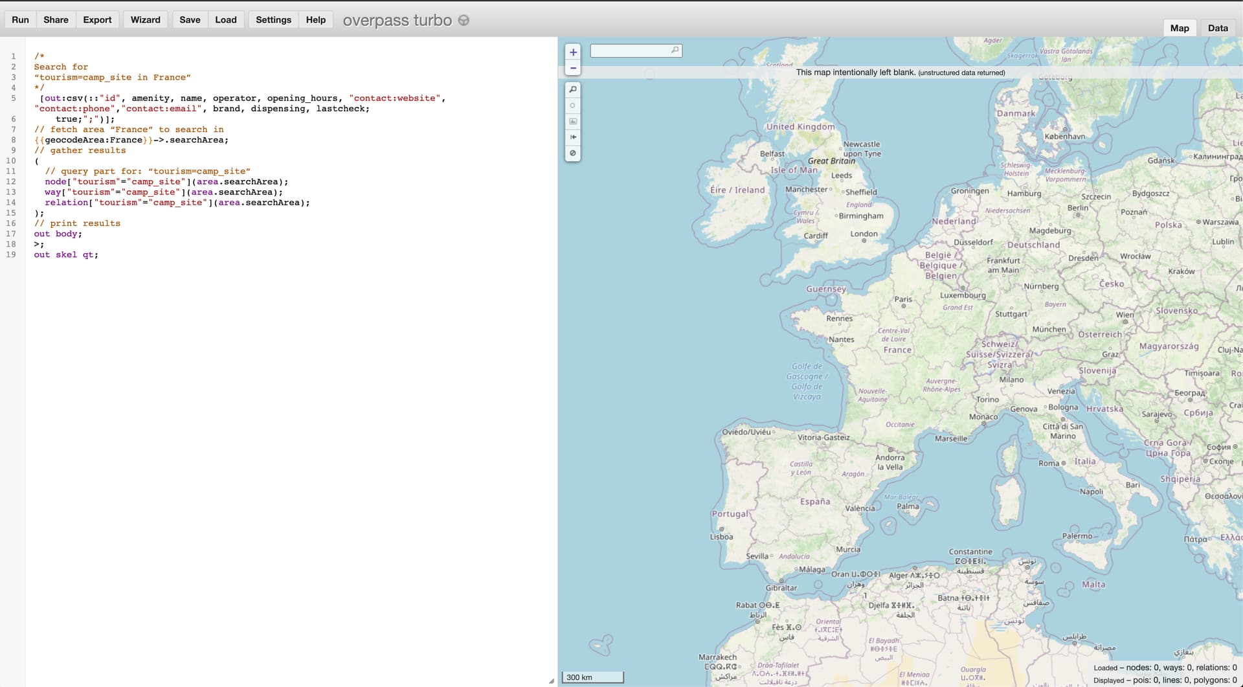Switch to the Map tab

pyautogui.click(x=1180, y=28)
